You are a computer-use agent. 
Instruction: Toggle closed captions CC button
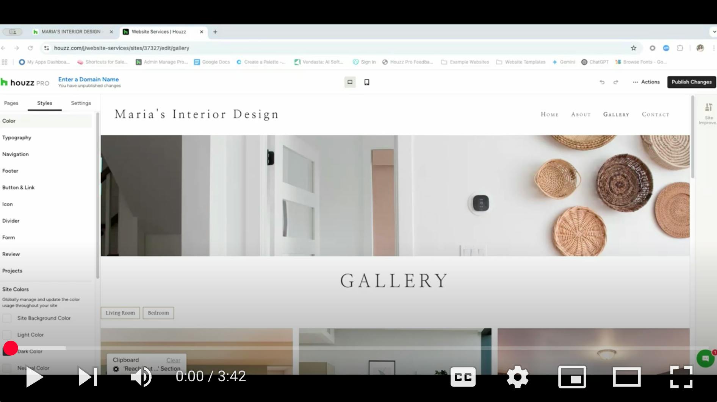(x=463, y=377)
